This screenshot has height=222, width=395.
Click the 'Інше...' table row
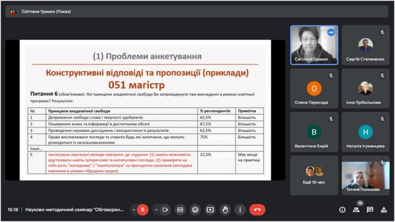coord(146,149)
